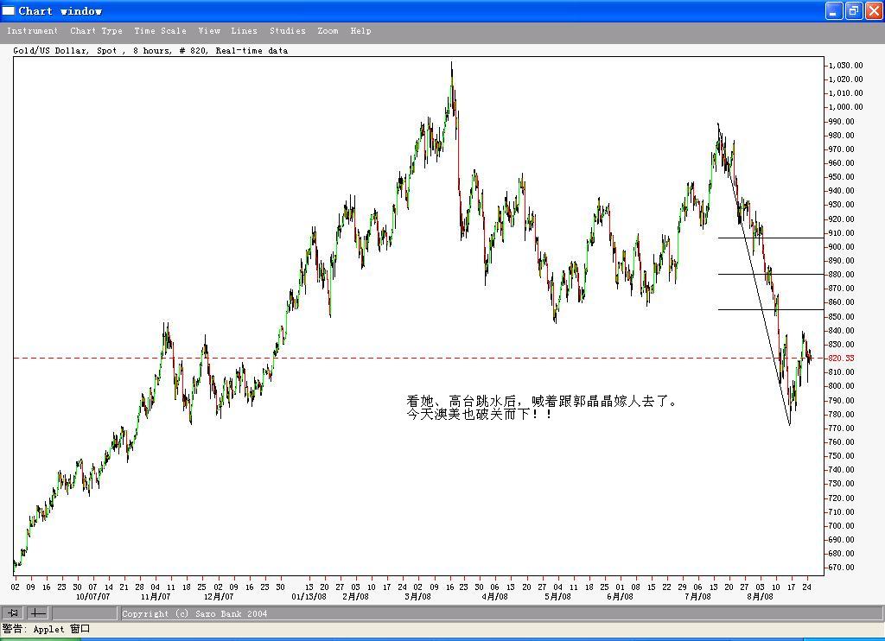Click the 10/07/07 date axis label
Image resolution: width=885 pixels, height=641 pixels.
92,596
